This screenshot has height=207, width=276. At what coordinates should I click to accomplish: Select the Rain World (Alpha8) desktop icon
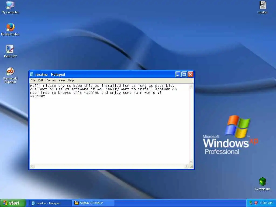[x=10, y=75]
